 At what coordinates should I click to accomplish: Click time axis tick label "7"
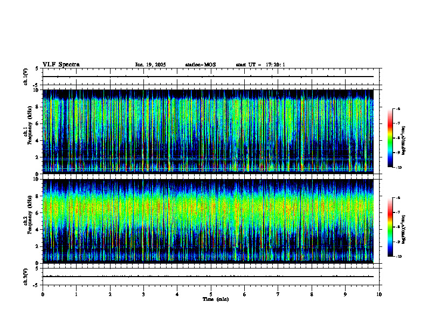tap(278, 294)
